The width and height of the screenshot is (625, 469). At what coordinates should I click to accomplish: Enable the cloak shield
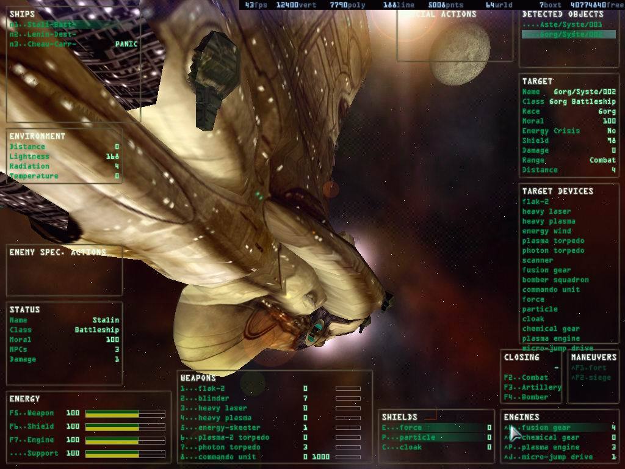410,447
